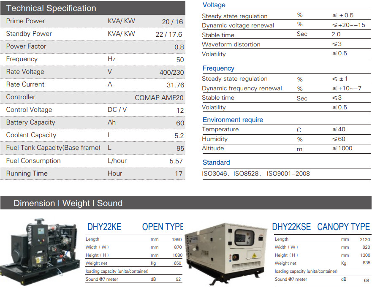Click the fuel tank value "95"
372x293 pixels.
click(180, 148)
